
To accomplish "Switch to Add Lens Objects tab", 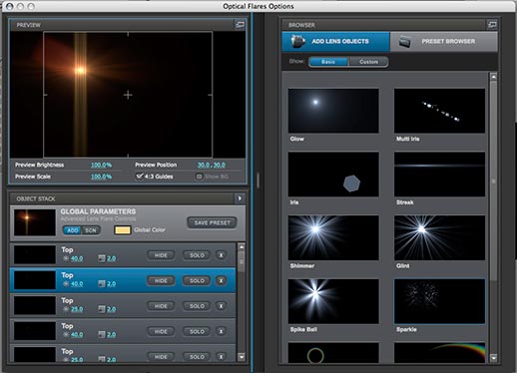I will pyautogui.click(x=335, y=42).
